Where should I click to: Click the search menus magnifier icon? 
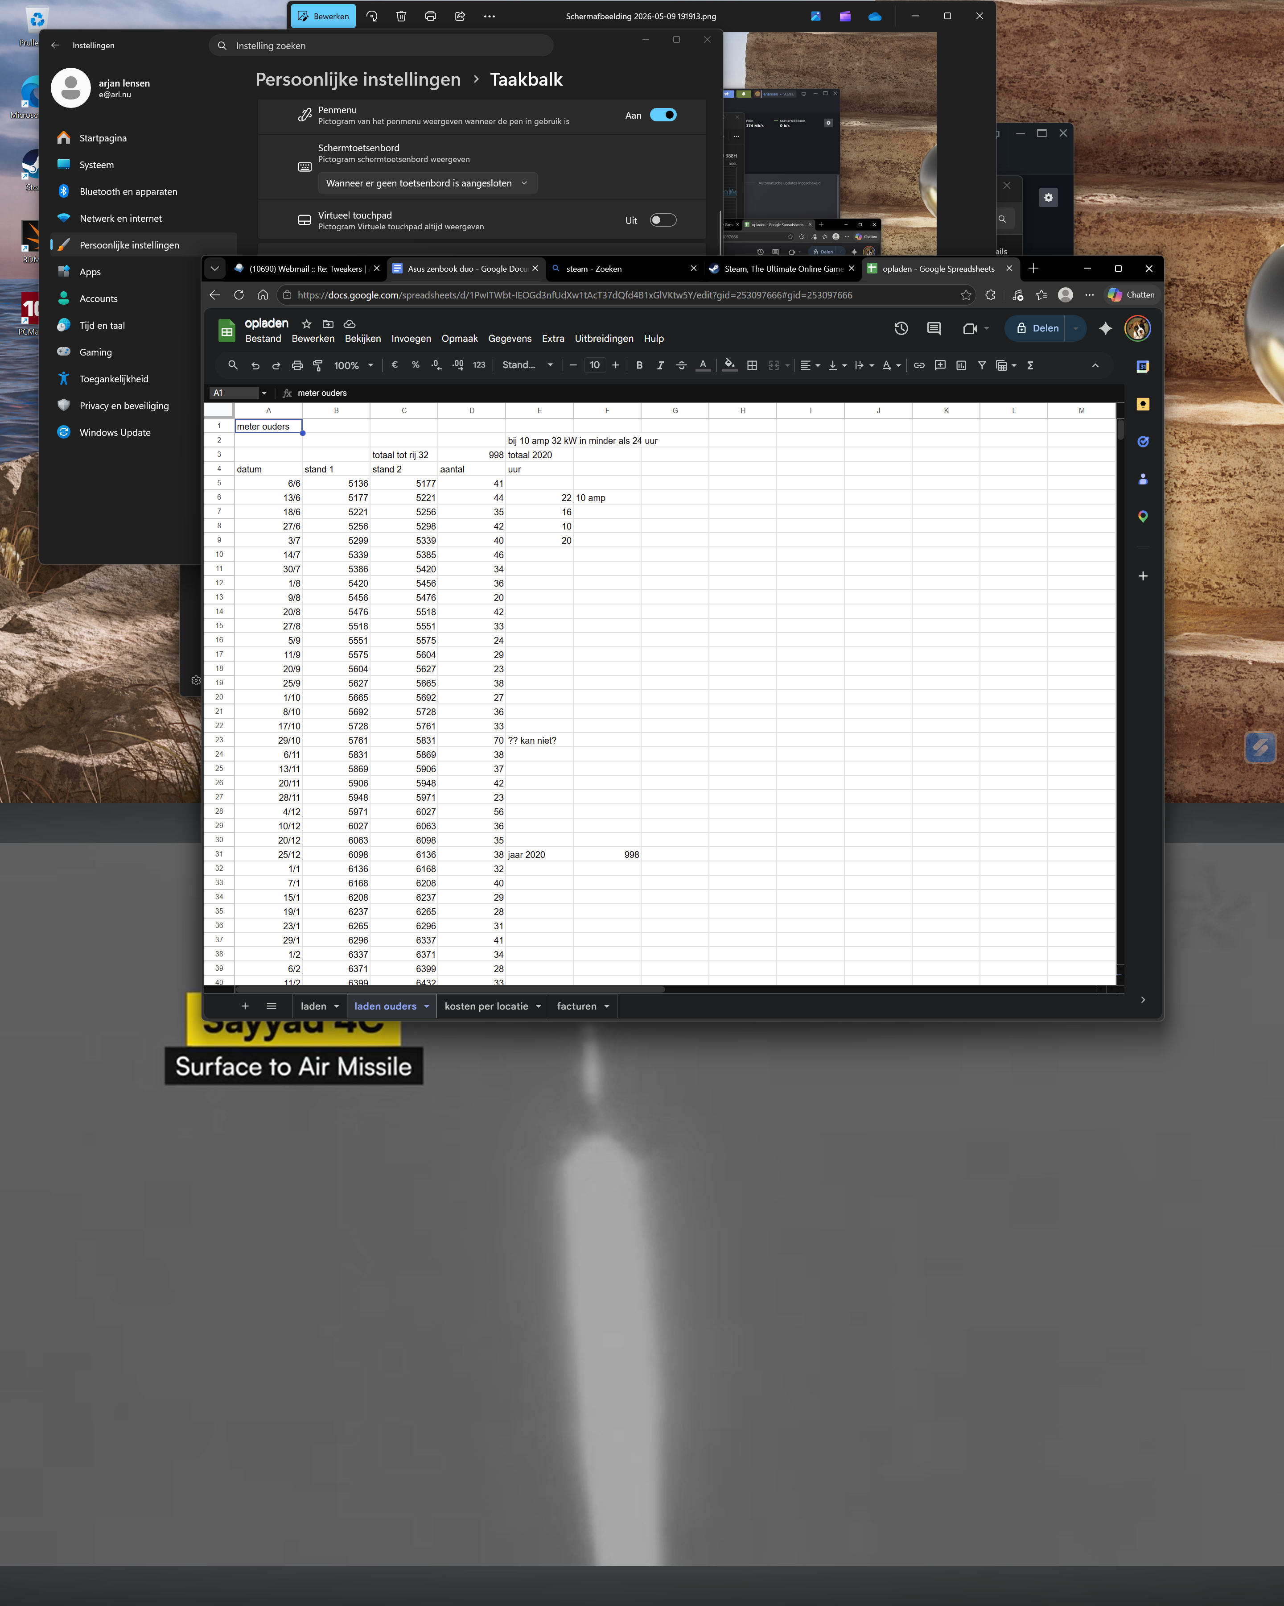coord(233,365)
